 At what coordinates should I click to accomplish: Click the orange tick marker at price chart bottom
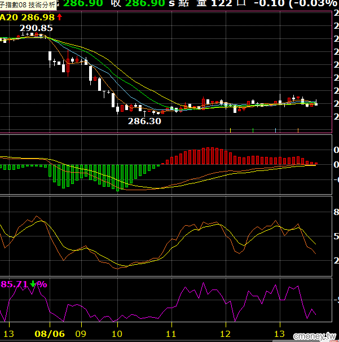[298, 130]
